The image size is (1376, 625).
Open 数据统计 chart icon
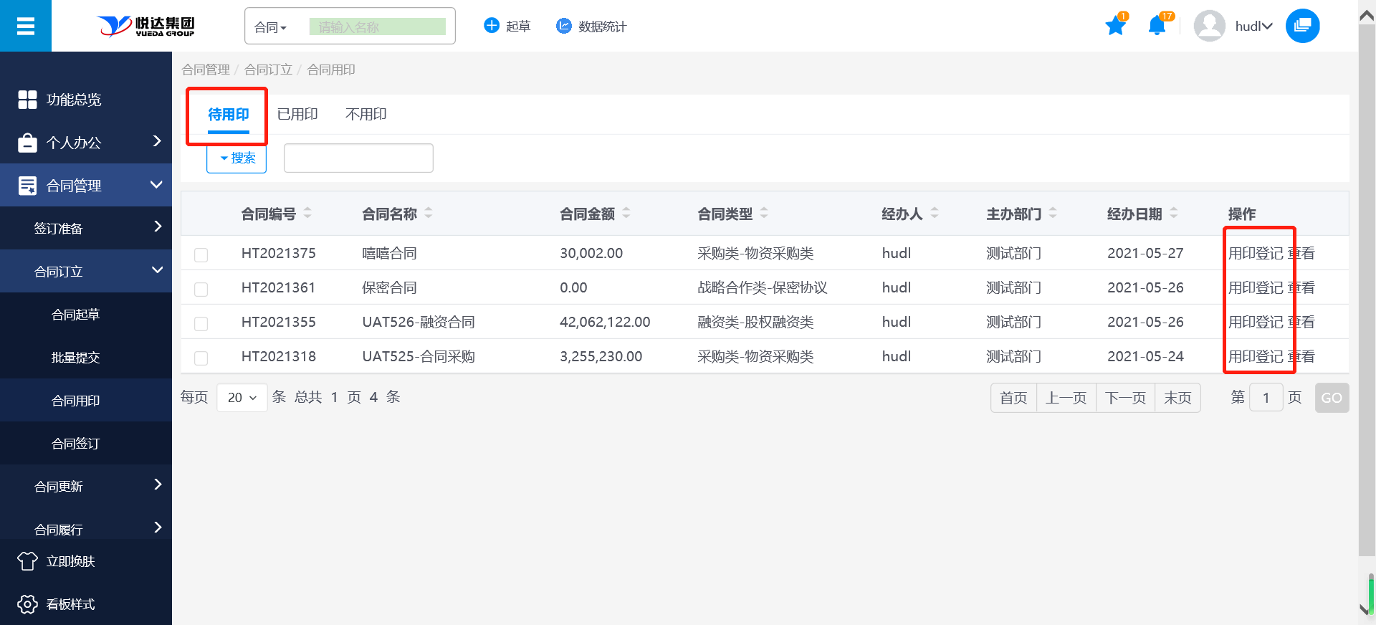[564, 26]
